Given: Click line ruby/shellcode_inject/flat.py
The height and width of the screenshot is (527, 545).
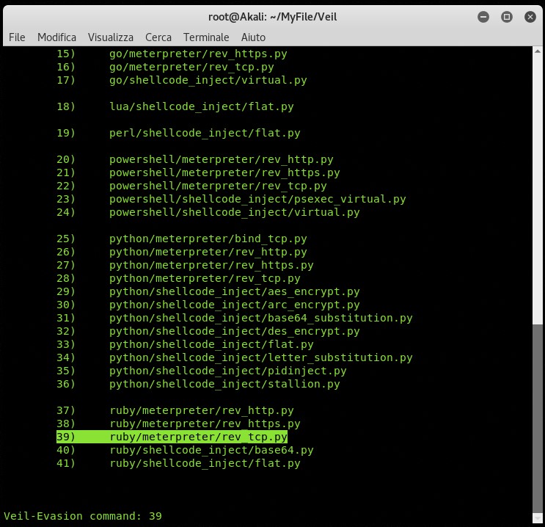Looking at the screenshot, I should click(x=205, y=464).
